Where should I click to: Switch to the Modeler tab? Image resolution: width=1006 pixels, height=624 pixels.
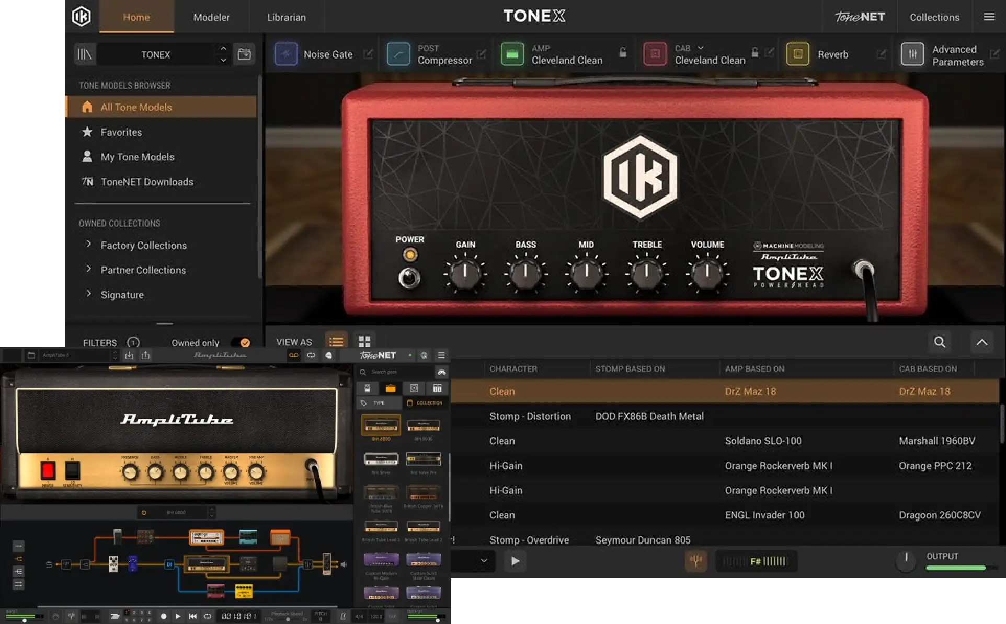211,17
